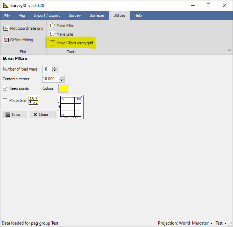Switch to the Surfaces tab

pyautogui.click(x=97, y=15)
